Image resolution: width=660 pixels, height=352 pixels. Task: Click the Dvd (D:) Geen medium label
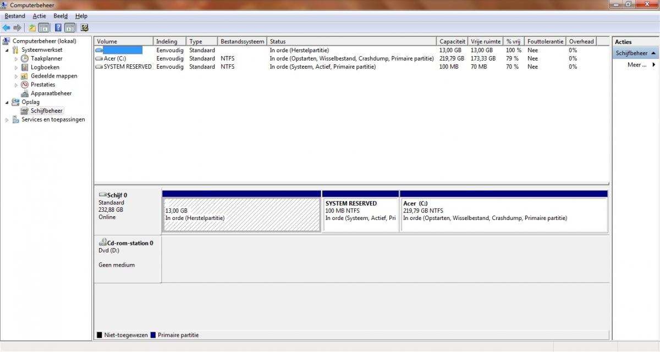(128, 260)
